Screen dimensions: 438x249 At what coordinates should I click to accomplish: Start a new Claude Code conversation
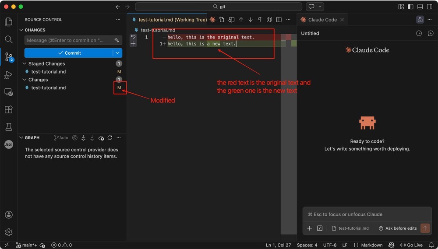(x=431, y=33)
